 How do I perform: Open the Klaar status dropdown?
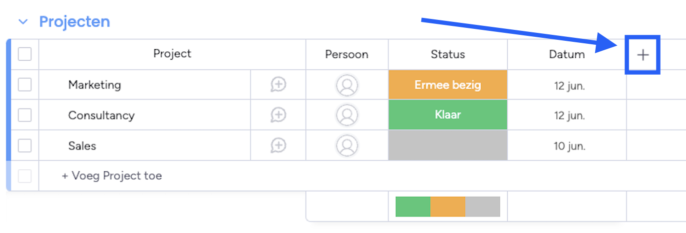coord(448,115)
